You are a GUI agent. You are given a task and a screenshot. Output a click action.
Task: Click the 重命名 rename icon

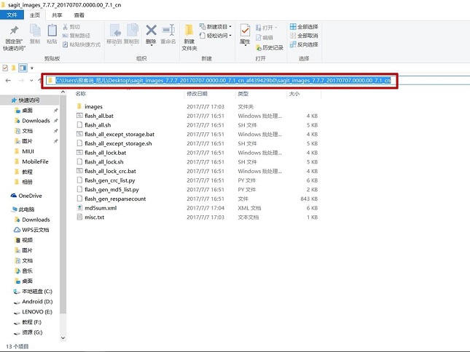(168, 33)
